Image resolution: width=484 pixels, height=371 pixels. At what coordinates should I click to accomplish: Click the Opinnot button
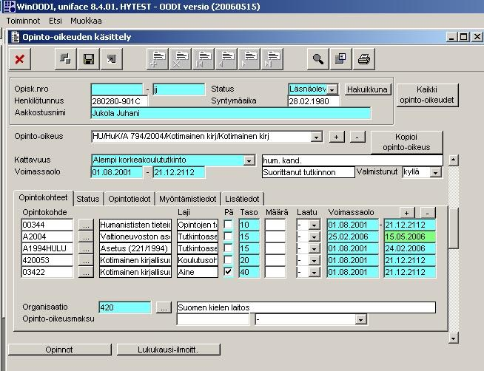[x=59, y=350]
